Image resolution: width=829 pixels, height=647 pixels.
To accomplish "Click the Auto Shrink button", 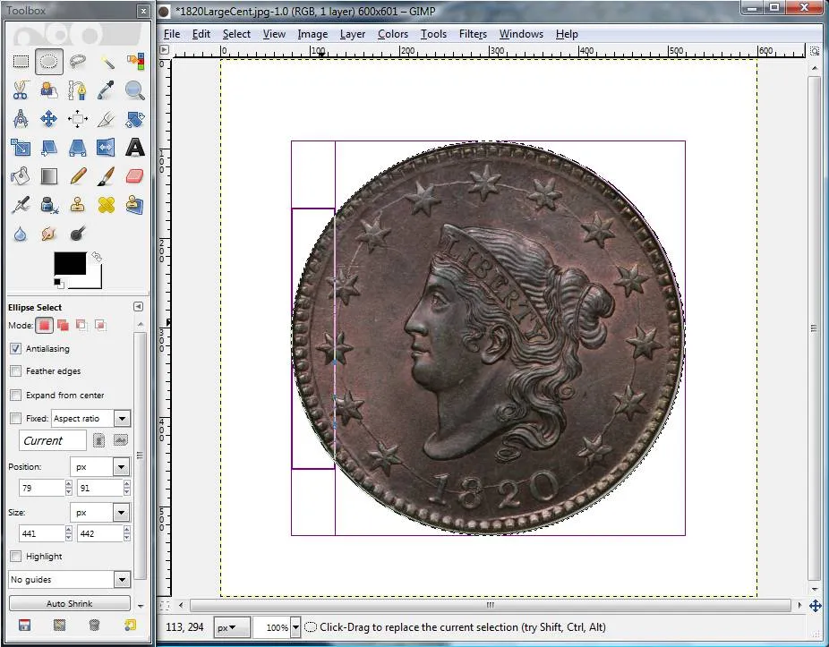I will [69, 603].
